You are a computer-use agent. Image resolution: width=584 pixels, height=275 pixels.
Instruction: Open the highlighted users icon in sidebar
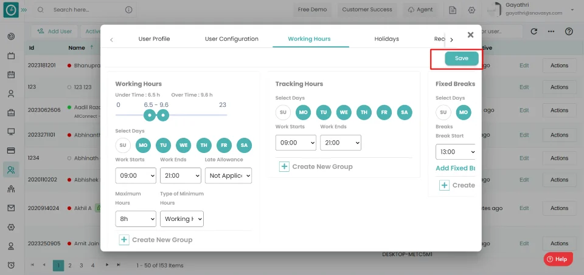click(x=11, y=170)
